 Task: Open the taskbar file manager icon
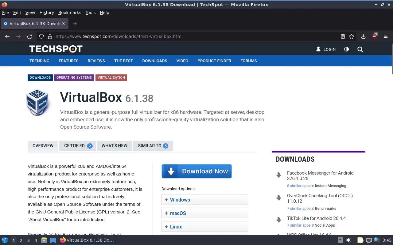44,240
